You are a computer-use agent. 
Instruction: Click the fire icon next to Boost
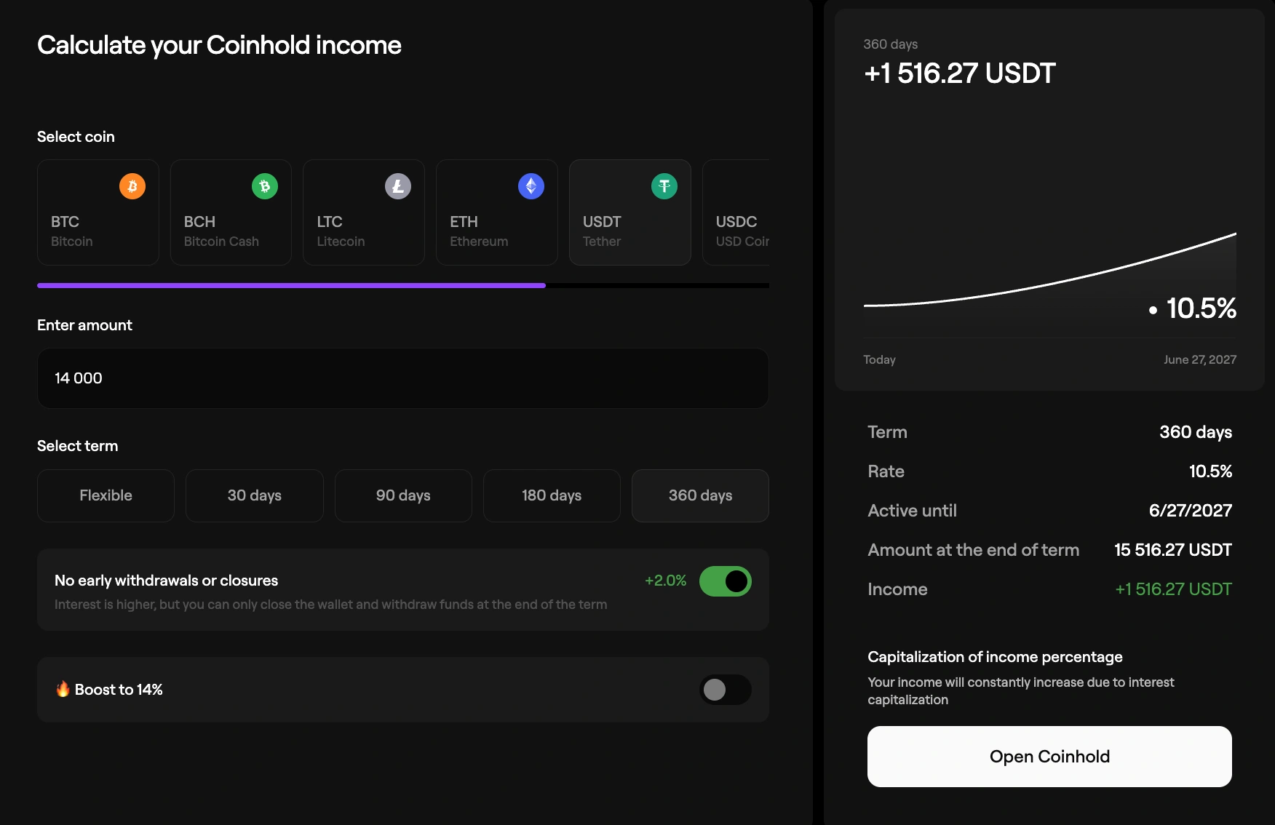click(63, 689)
